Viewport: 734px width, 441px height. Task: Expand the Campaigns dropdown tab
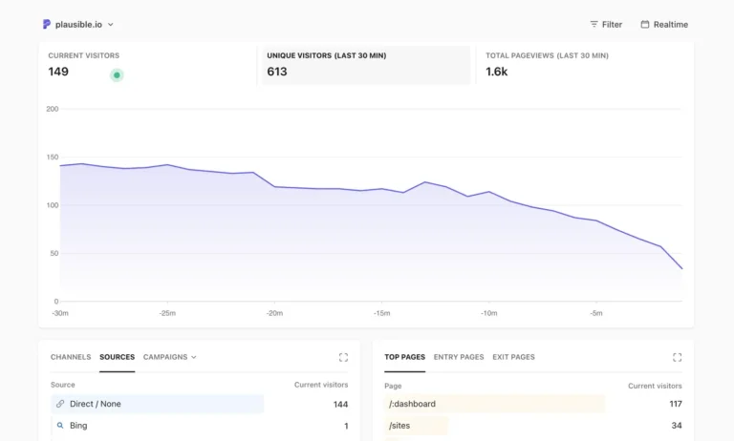(x=169, y=357)
